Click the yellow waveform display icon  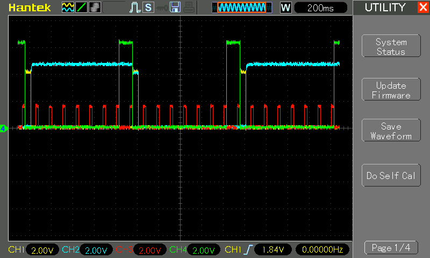(68, 8)
